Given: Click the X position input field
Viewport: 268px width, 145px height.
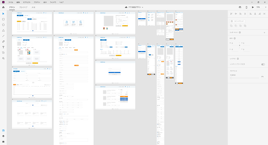Looking at the screenshot, I should [247, 44].
